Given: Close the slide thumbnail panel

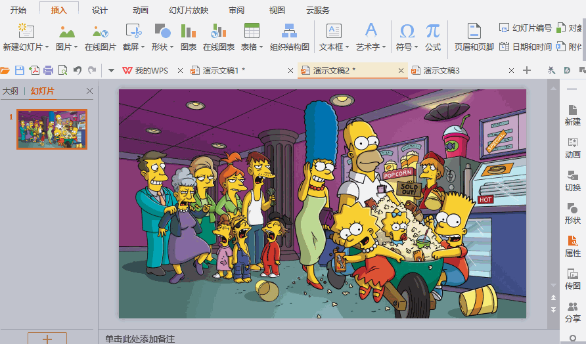Looking at the screenshot, I should point(89,91).
